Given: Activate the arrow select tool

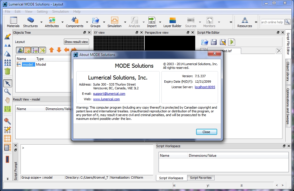Looking at the screenshot, I should coord(8,84).
